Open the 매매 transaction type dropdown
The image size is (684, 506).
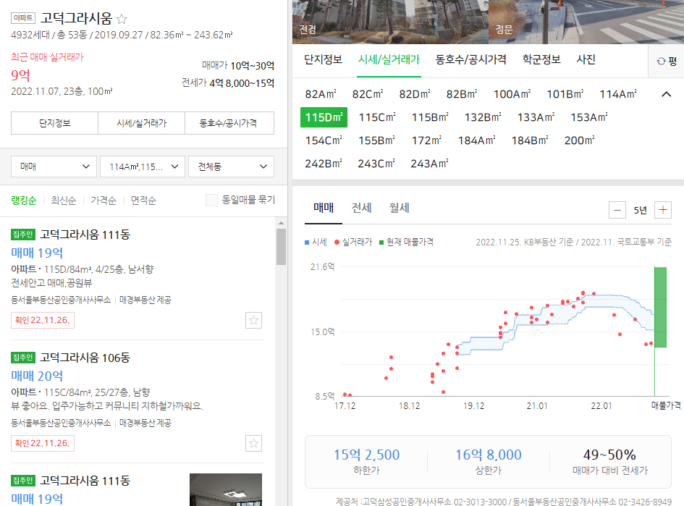[x=54, y=166]
